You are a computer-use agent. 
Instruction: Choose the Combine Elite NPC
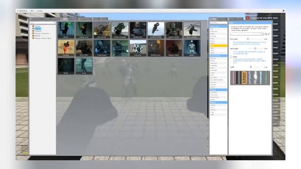coord(138,30)
